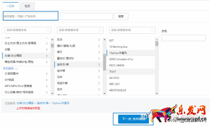The height and width of the screenshot is (126, 210).
Task: Expand chevron next to 毛衣
Action: point(99,89)
